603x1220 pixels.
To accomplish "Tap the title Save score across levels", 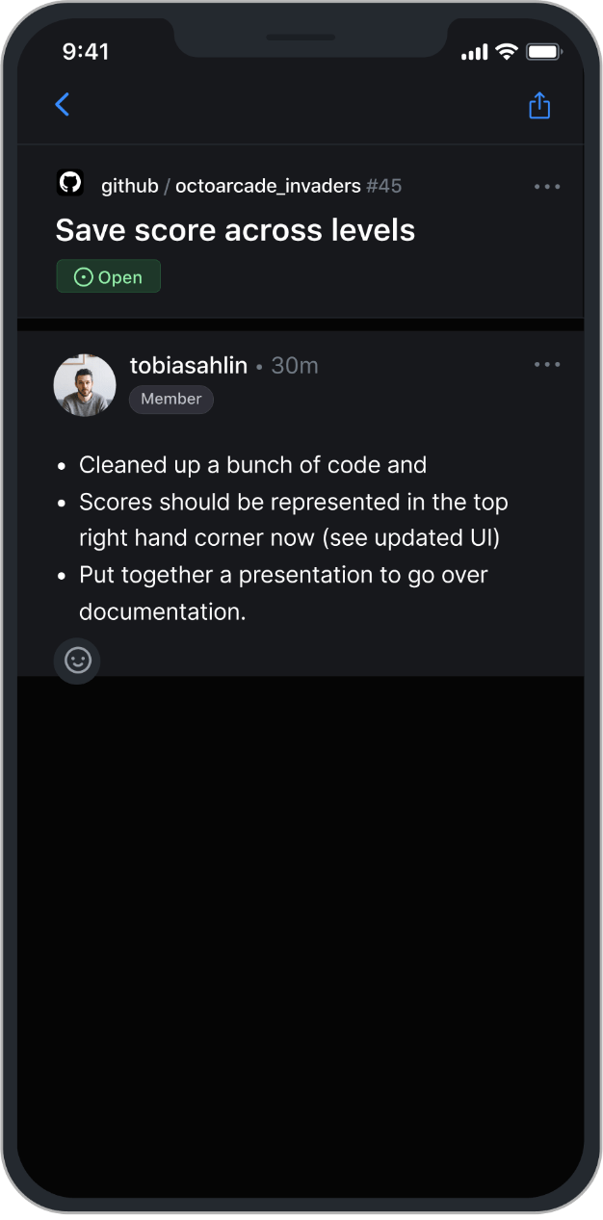I will [x=235, y=230].
